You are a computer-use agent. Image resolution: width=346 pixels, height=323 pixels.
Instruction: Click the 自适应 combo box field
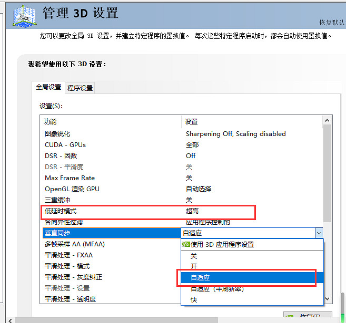(248, 233)
